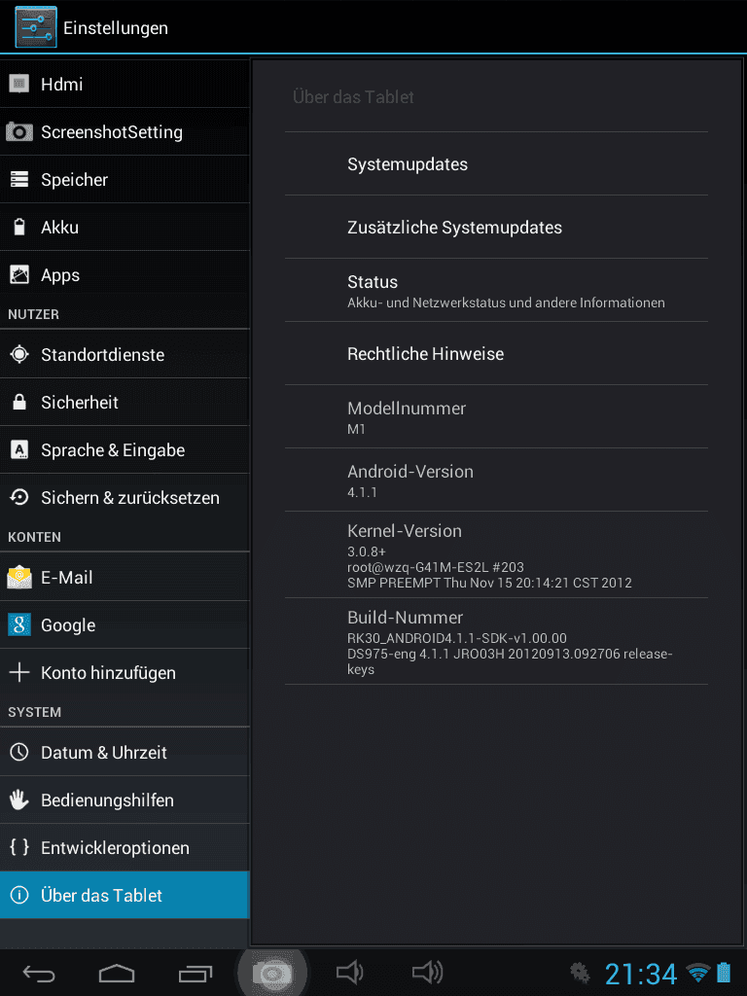Screen dimensions: 747x996
Task: Choose Entwickleroptionen under SYSTEM
Action: (x=124, y=847)
